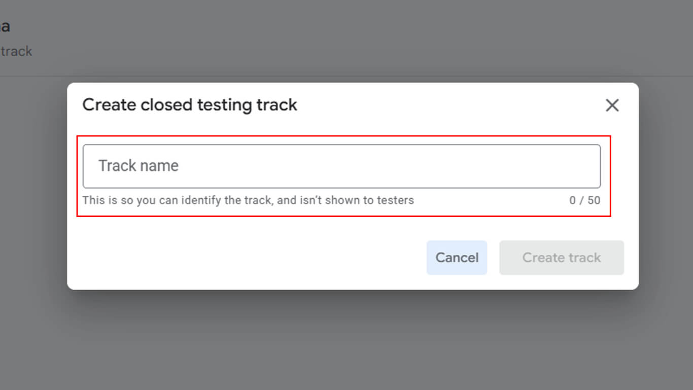Click the helper text about identifying the track
This screenshot has height=390, width=693.
pos(248,200)
